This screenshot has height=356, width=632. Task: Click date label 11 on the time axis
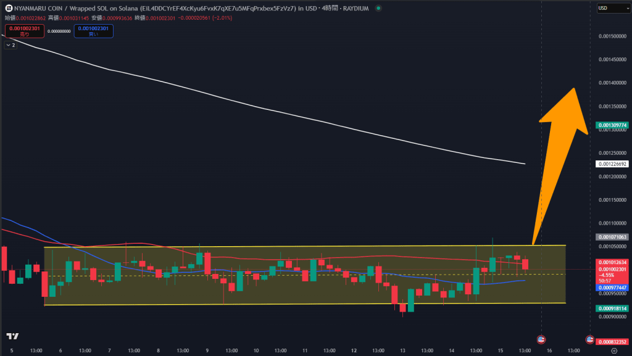click(305, 351)
